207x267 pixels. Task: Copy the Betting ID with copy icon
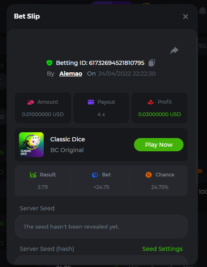tap(152, 63)
